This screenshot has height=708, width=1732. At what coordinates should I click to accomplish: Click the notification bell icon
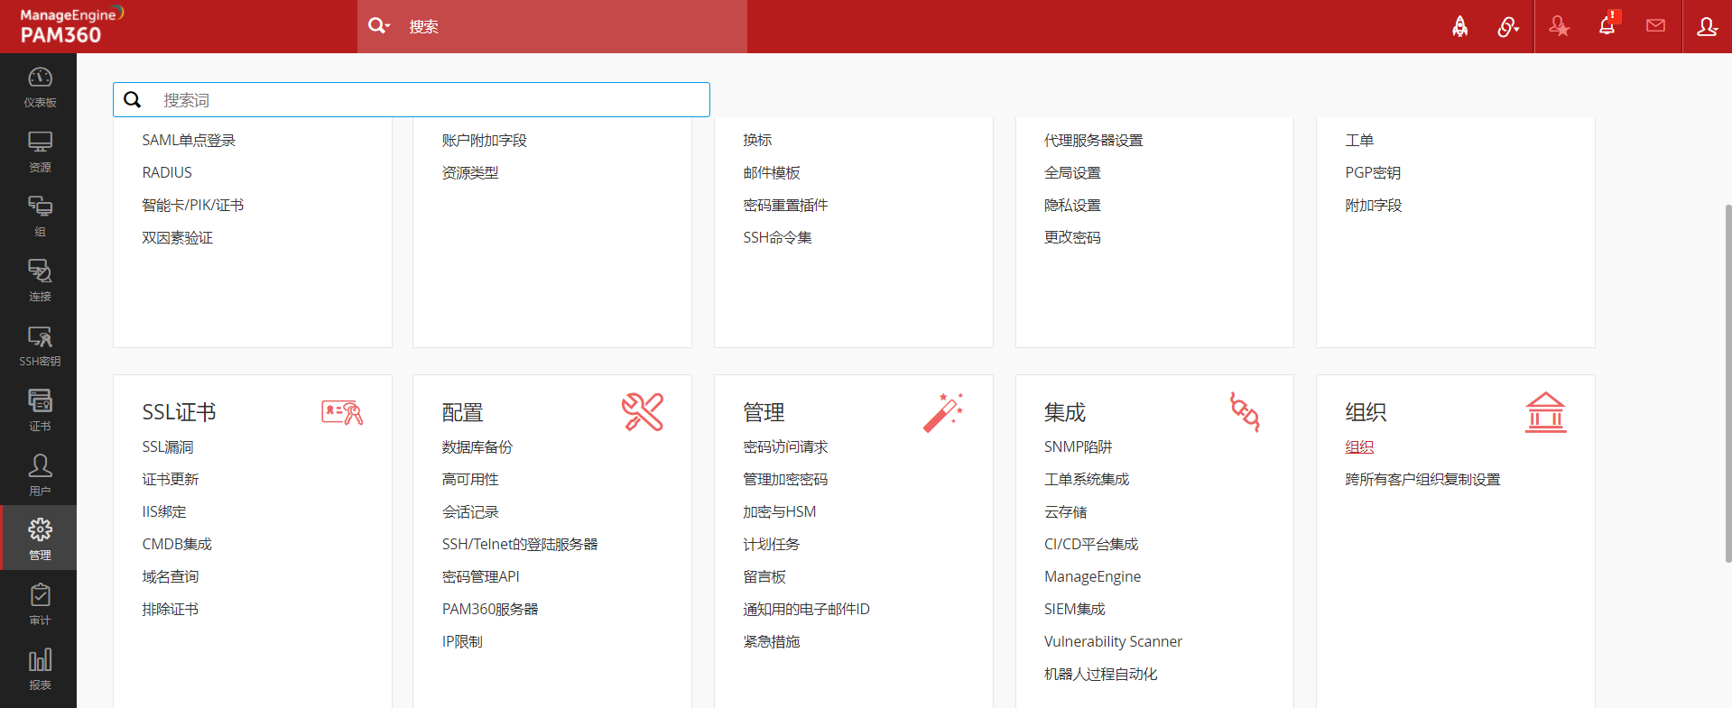pos(1607,26)
